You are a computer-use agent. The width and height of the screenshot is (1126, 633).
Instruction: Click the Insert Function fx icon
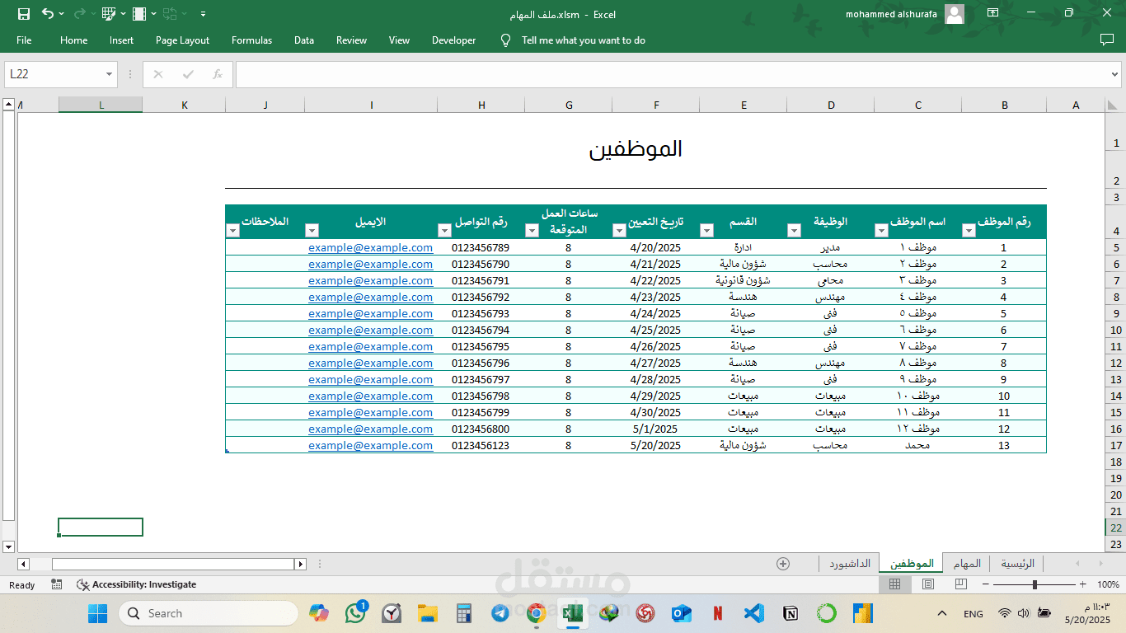pyautogui.click(x=218, y=74)
